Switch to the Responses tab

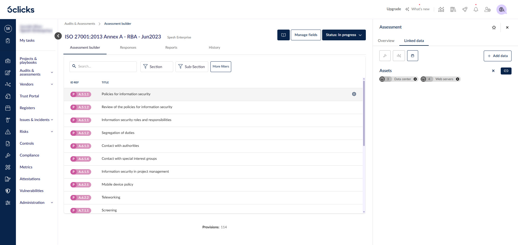click(x=128, y=47)
